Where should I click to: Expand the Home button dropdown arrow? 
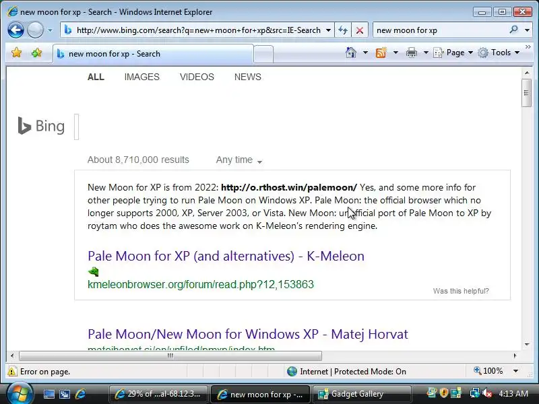[x=365, y=53]
